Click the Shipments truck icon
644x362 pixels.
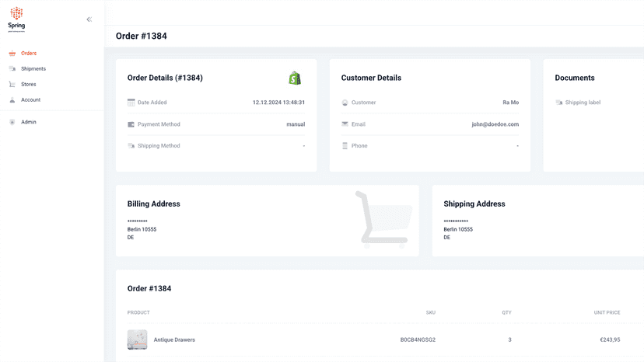click(x=12, y=68)
